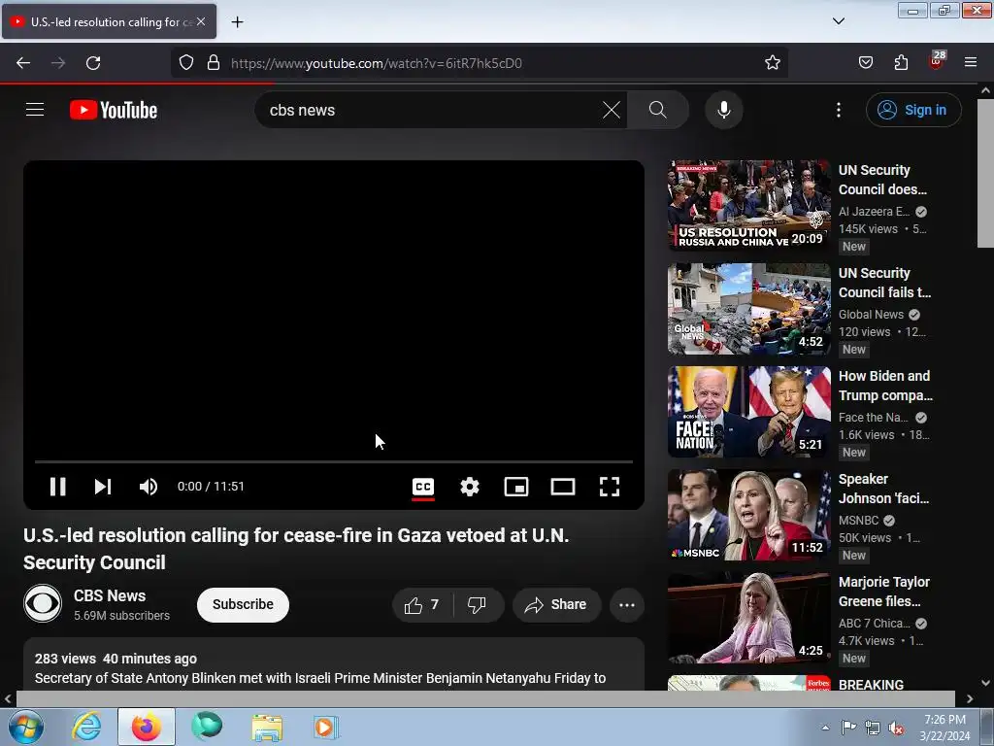Open 'UN Security Council does...' video title
The height and width of the screenshot is (746, 994).
tap(882, 180)
